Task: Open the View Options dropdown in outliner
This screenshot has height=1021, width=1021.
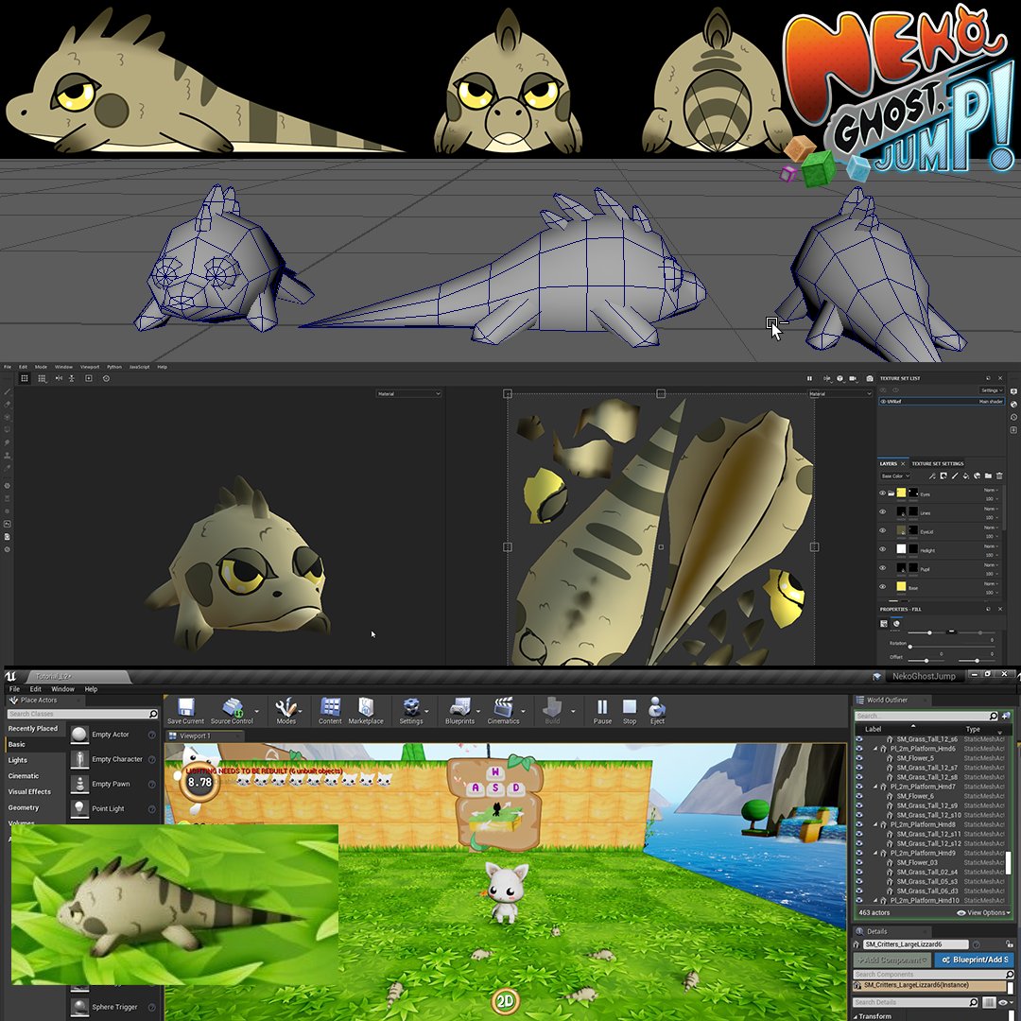Action: point(984,912)
